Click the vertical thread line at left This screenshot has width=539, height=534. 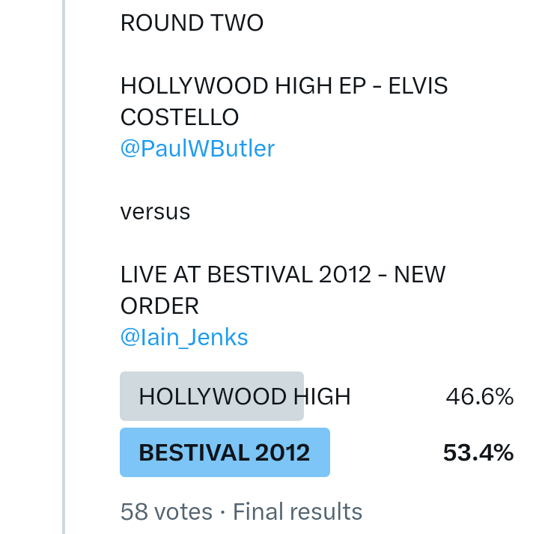click(x=64, y=262)
